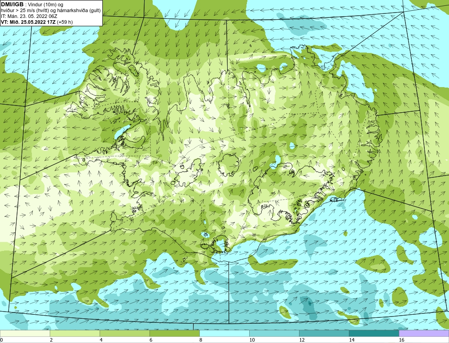Click the 4–6 m/s green legend swatch

[x=124, y=333]
